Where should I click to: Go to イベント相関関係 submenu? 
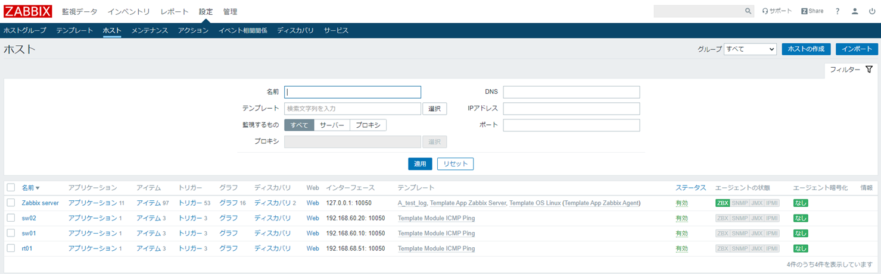tap(242, 30)
